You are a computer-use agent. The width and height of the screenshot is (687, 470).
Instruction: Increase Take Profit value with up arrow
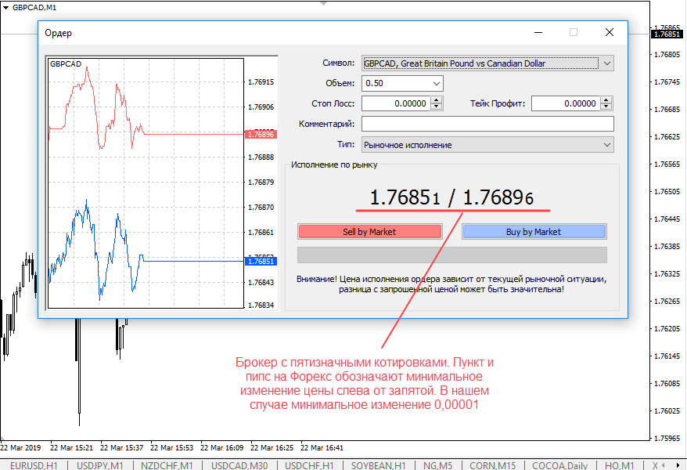coord(606,100)
